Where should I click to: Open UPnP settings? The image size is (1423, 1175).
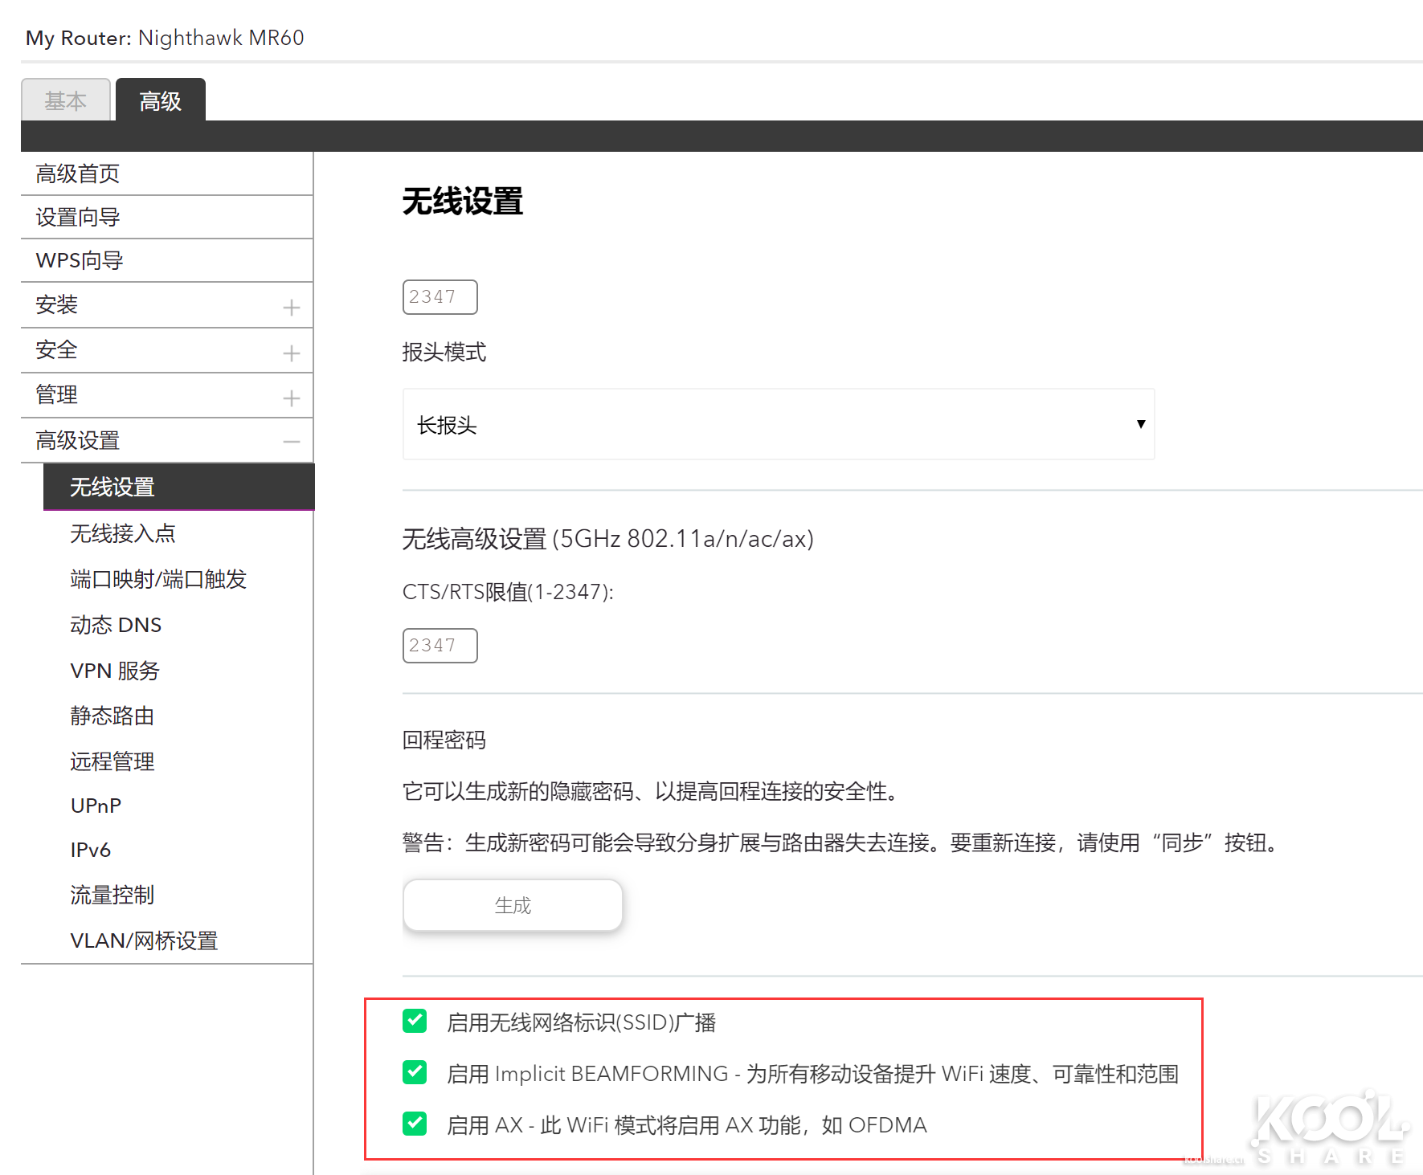96,806
